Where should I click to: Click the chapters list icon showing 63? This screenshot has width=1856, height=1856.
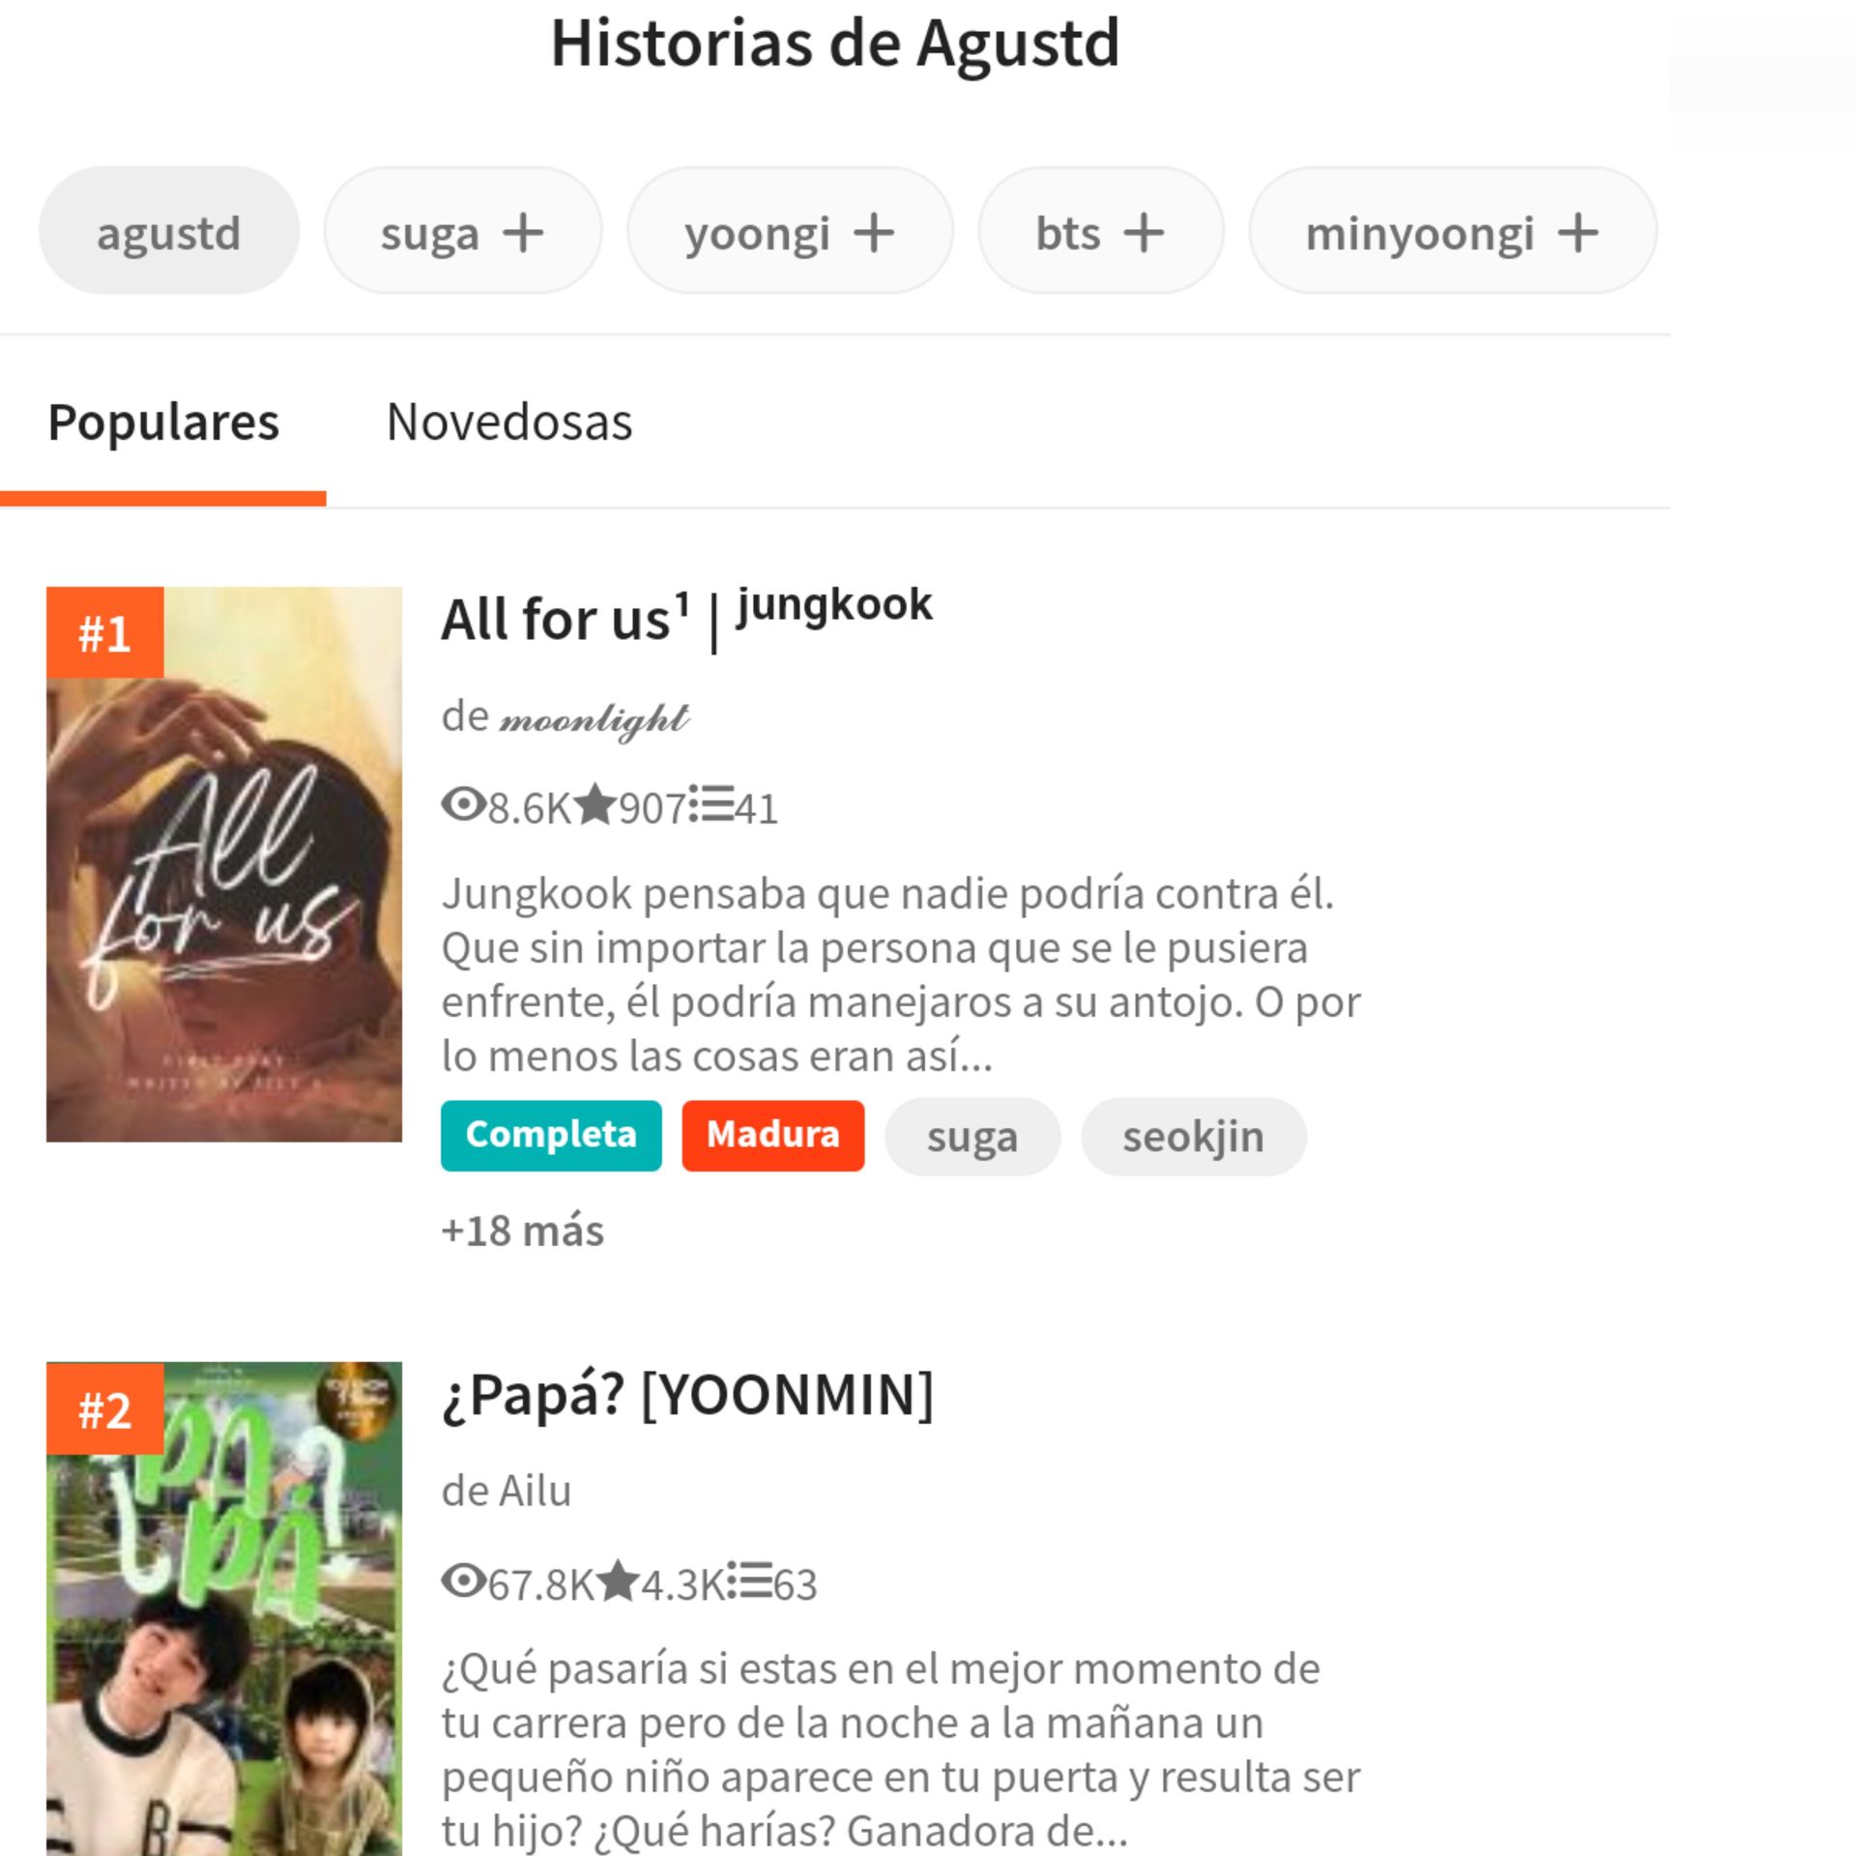[x=750, y=1581]
